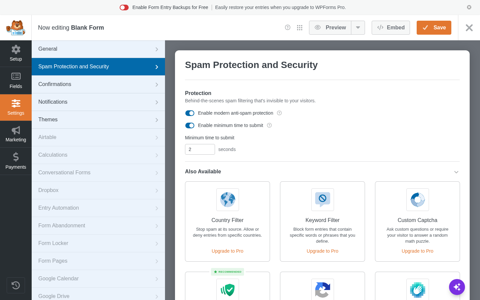Open help tooltip for modern anti-spam protection

[279, 113]
